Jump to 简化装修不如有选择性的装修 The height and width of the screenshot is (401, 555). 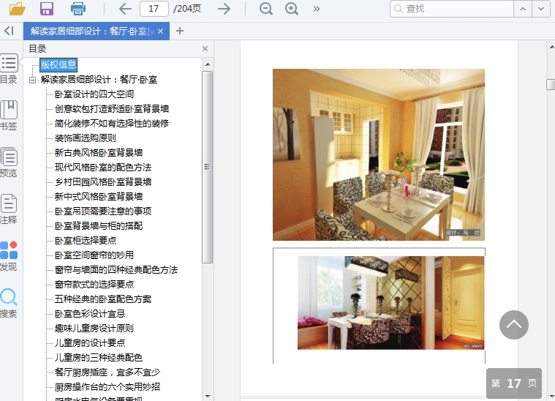112,123
